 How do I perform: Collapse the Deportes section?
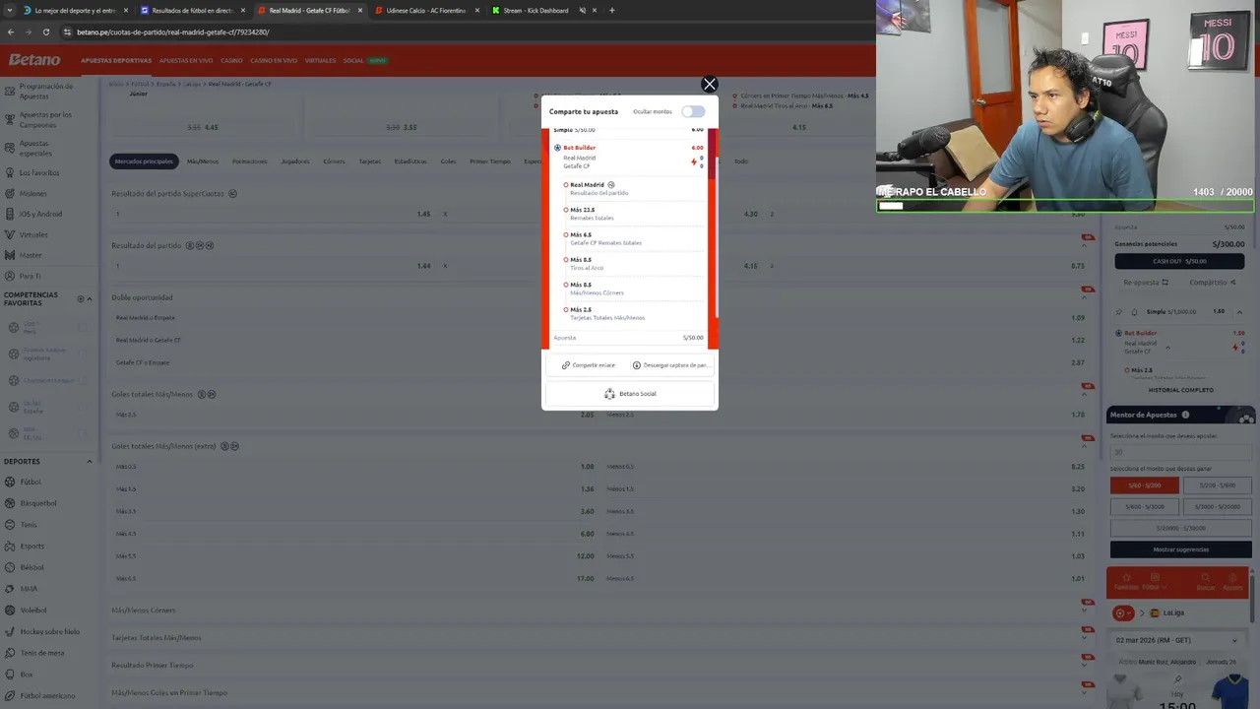[89, 461]
